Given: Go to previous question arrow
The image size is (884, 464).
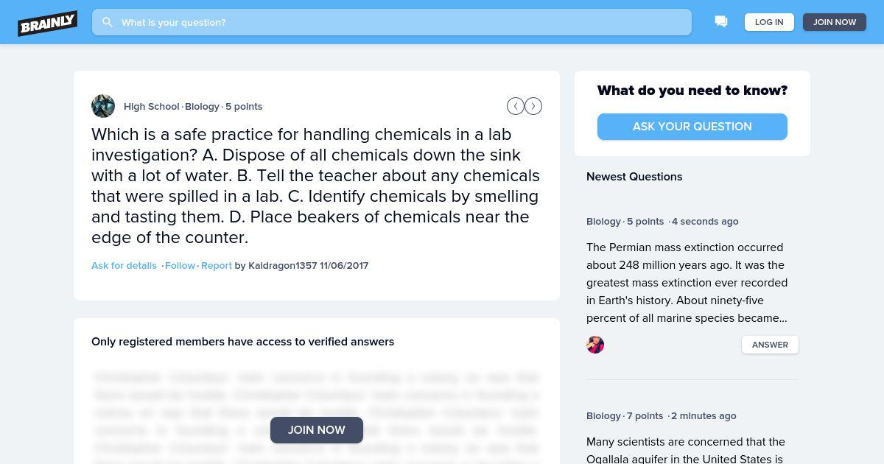Looking at the screenshot, I should (516, 106).
